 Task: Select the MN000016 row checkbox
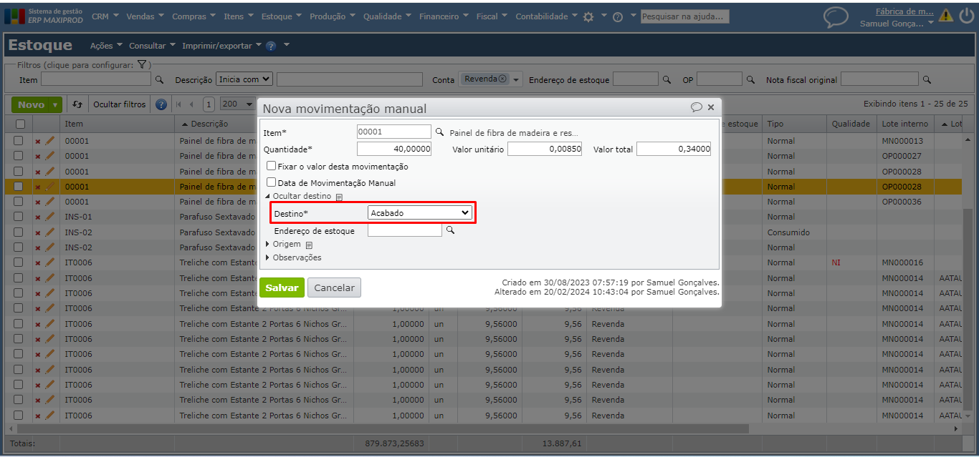click(19, 262)
